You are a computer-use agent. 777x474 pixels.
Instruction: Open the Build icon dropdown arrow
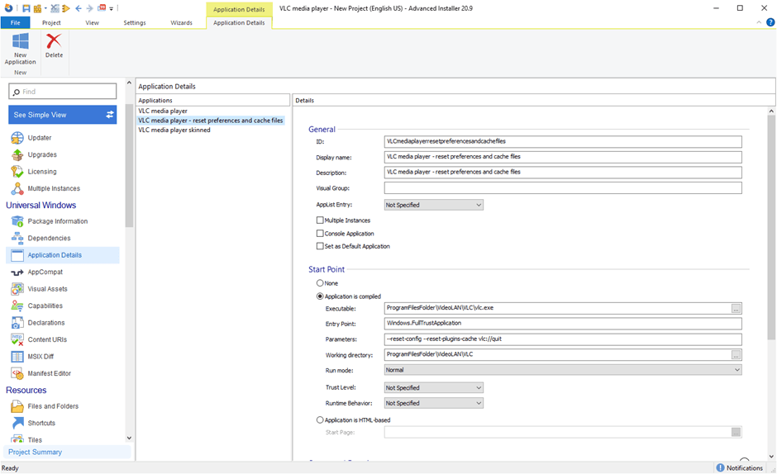45,8
